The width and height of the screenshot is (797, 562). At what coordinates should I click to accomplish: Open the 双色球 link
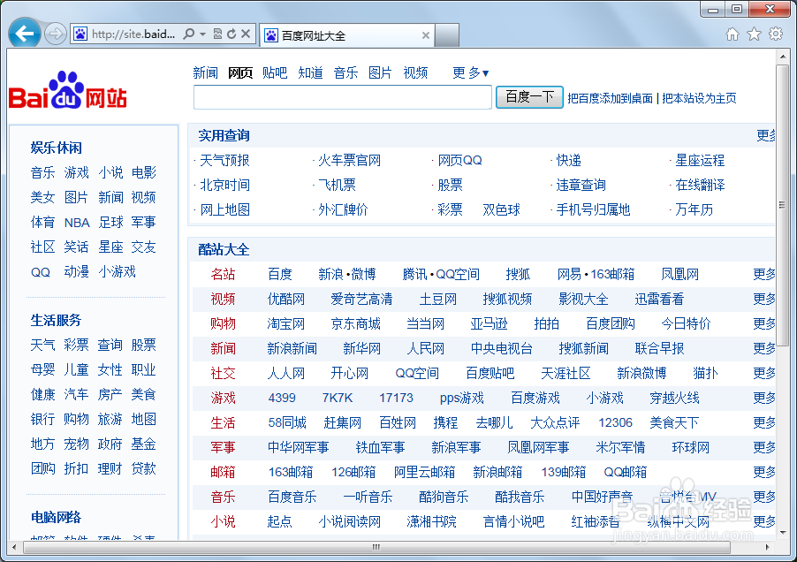click(x=502, y=209)
